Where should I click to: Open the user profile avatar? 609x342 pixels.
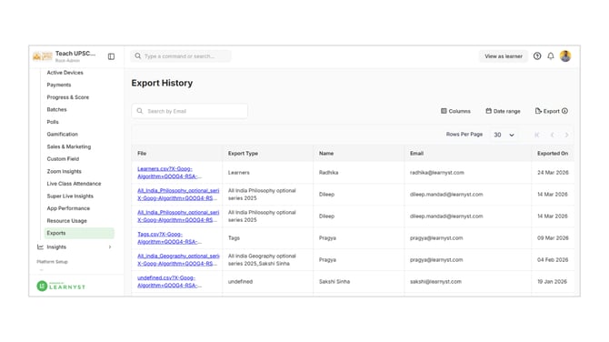point(565,56)
